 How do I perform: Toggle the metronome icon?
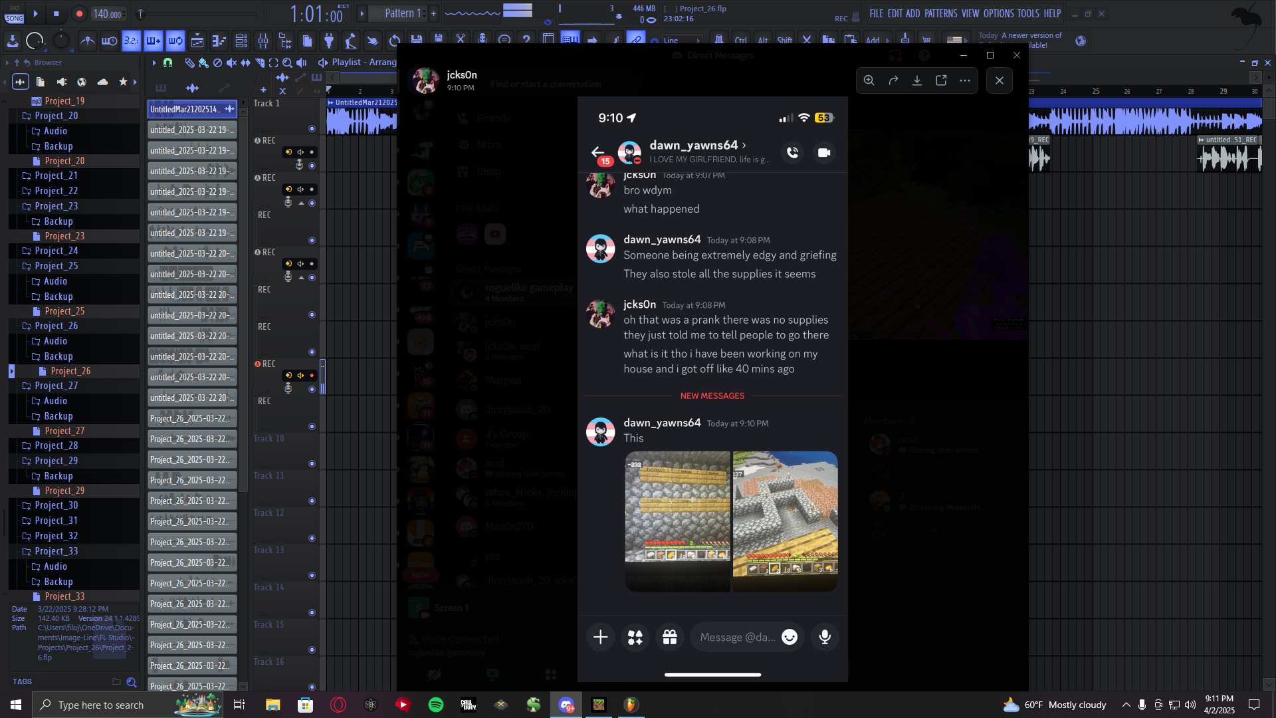[88, 41]
